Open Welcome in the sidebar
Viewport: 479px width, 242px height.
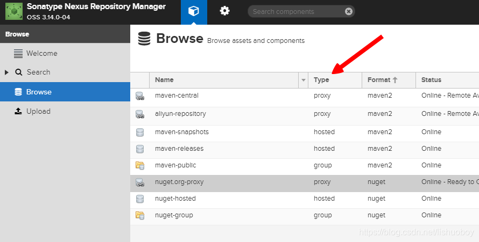[x=42, y=53]
